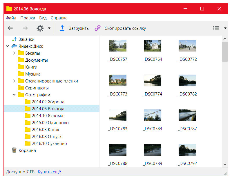Screen dimensions: 232x180
Task: Click the Яндекс.Диск cloud icon
Action: pos(14,46)
